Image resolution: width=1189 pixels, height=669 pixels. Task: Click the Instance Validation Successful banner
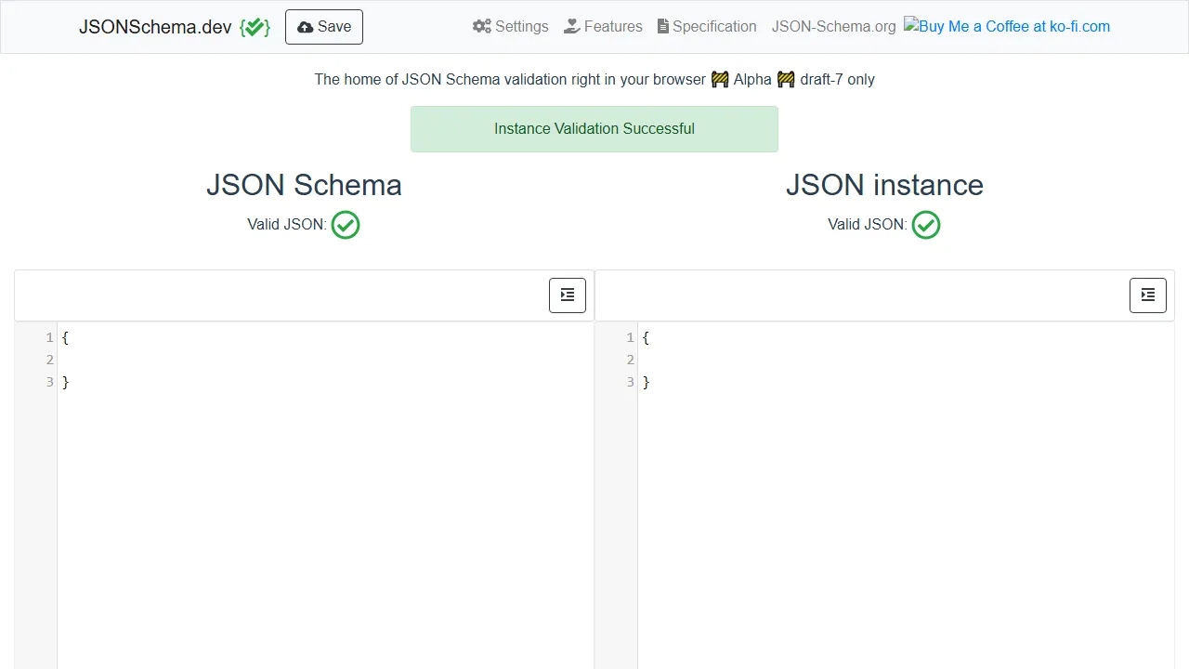tap(594, 128)
